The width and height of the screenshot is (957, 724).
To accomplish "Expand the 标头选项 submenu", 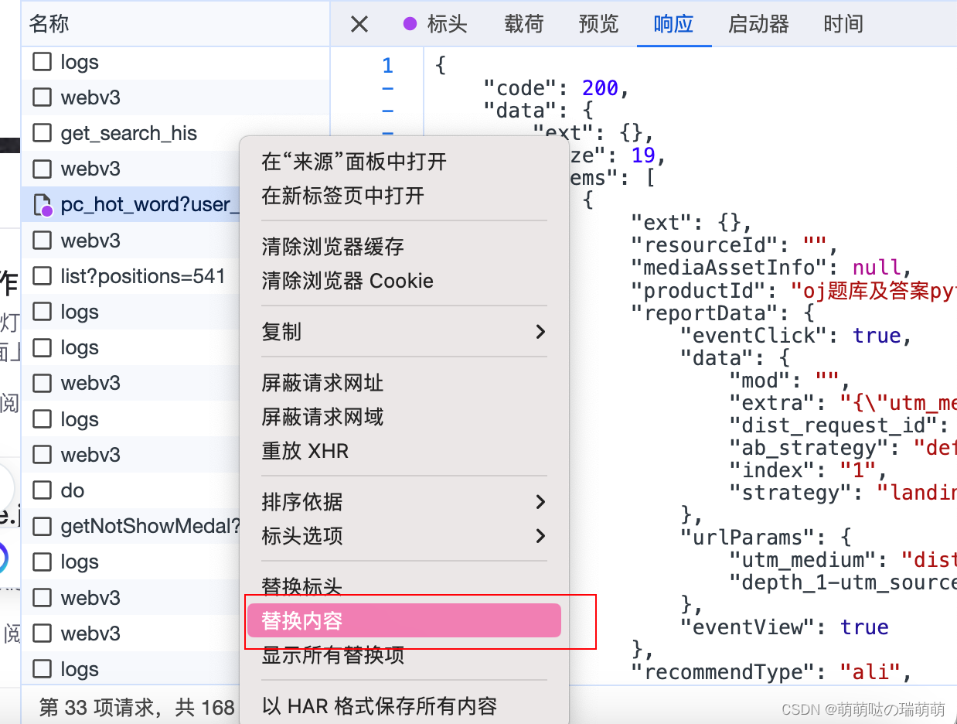I will (404, 536).
